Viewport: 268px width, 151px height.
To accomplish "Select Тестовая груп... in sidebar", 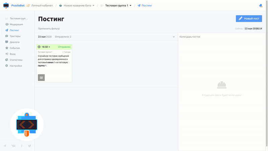I will tap(19, 18).
